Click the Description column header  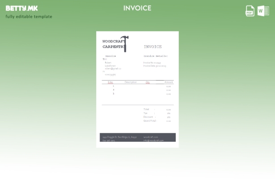[130, 82]
